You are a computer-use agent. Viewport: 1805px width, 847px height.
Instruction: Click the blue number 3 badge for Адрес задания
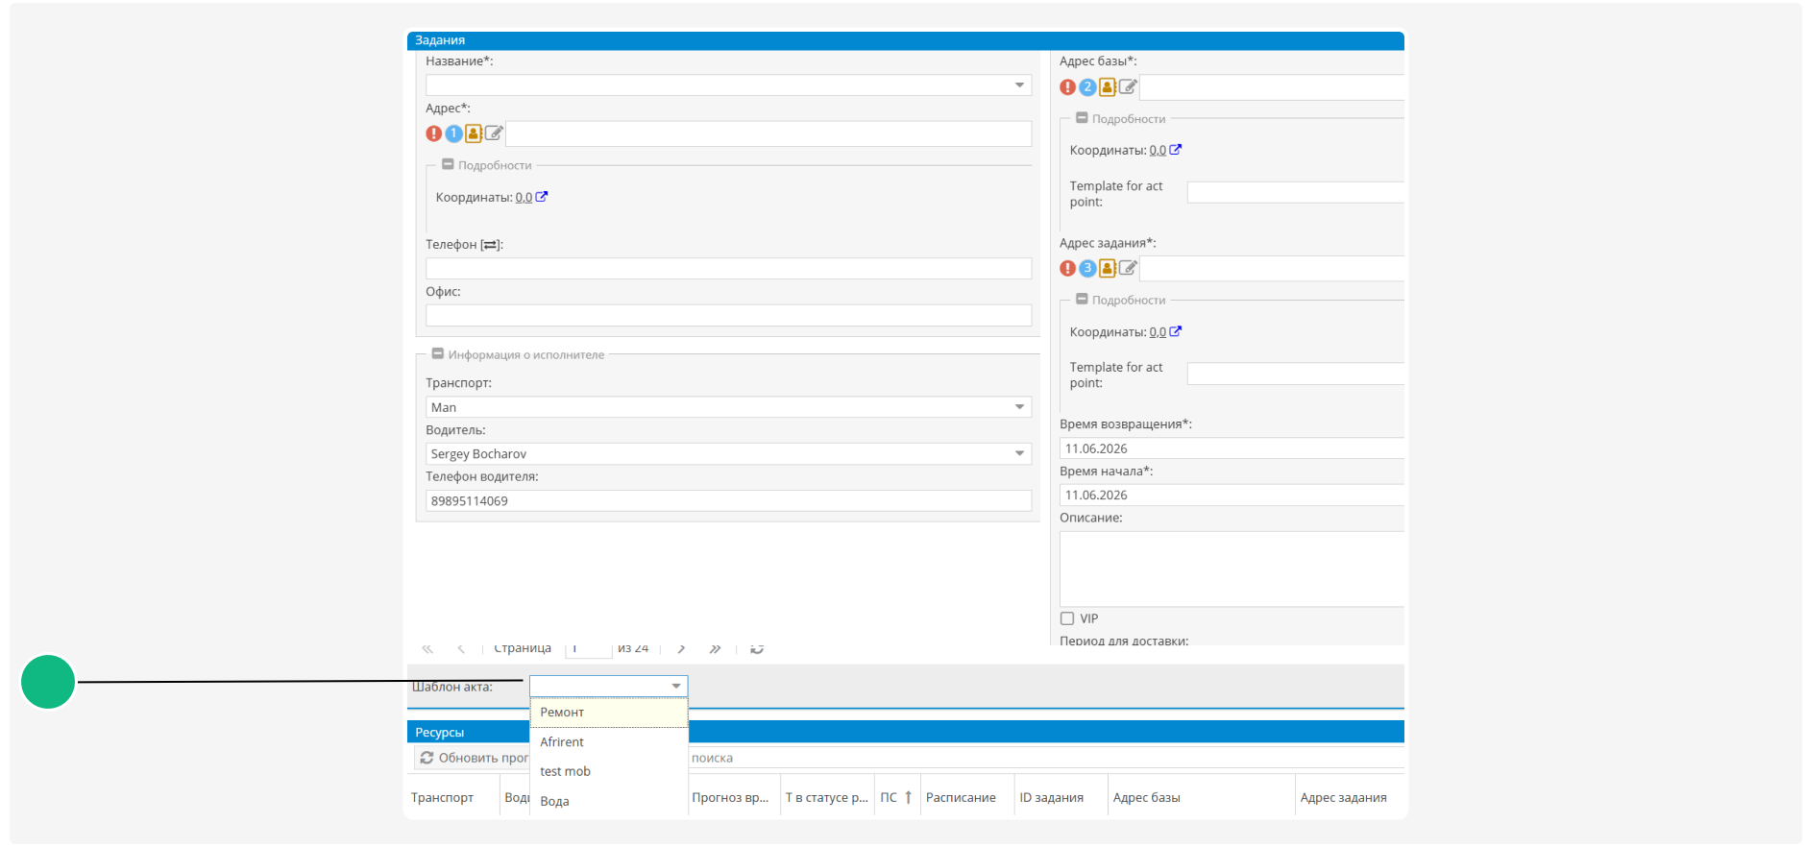click(1087, 268)
